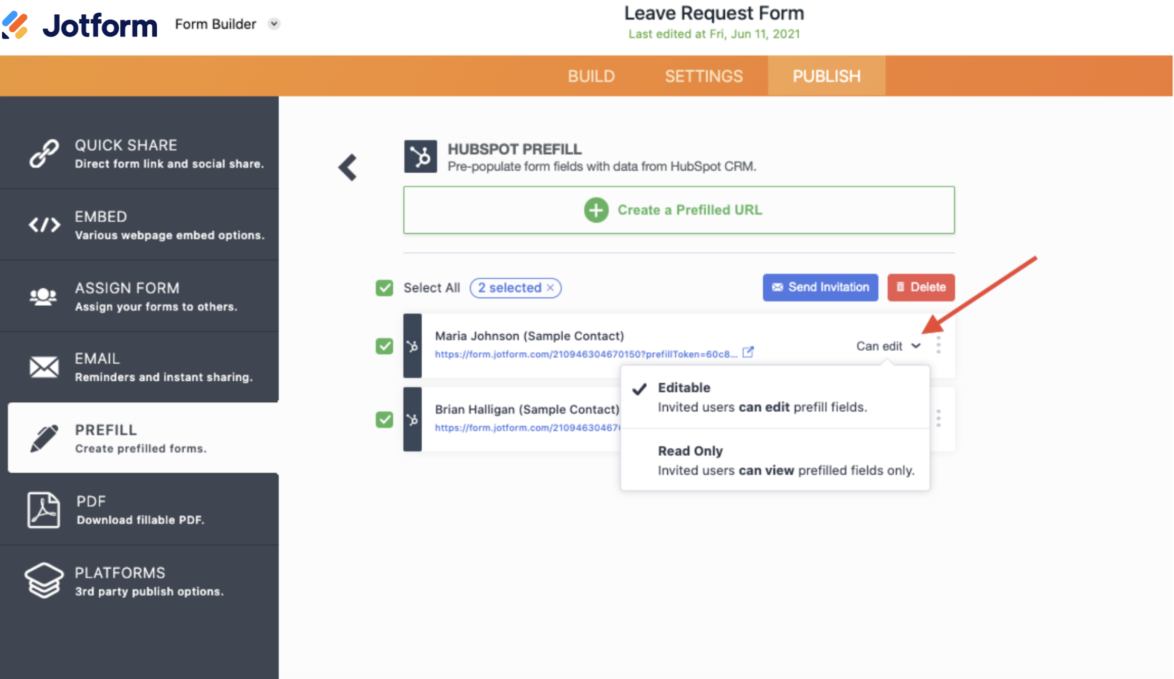Screen dimensions: 1174x679
Task: Open Maria Johnson's prefilled link in a new tab
Action: click(747, 352)
